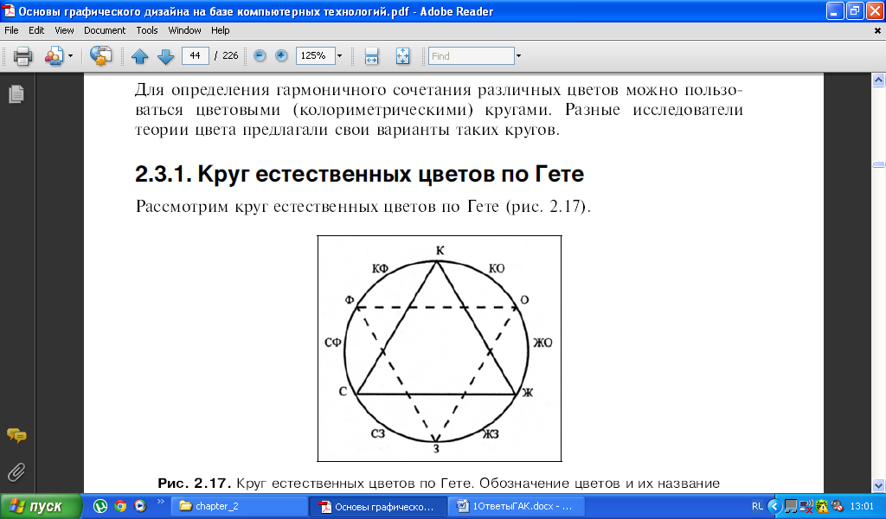Open the Tools menu
Image resolution: width=886 pixels, height=519 pixels.
click(x=147, y=30)
